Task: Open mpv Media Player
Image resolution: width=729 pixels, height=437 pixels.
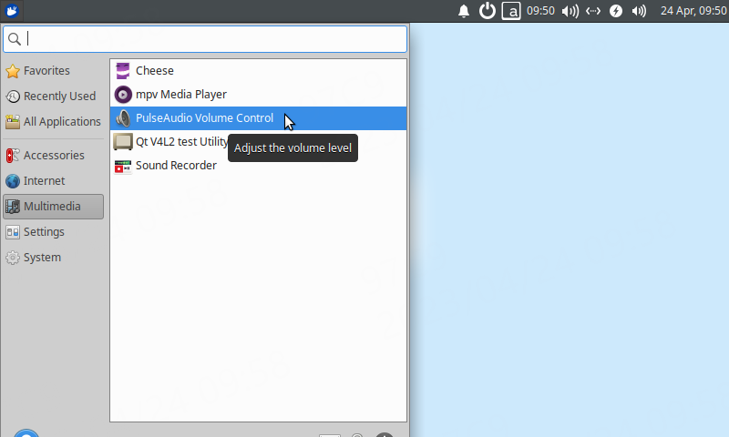Action: pyautogui.click(x=258, y=95)
